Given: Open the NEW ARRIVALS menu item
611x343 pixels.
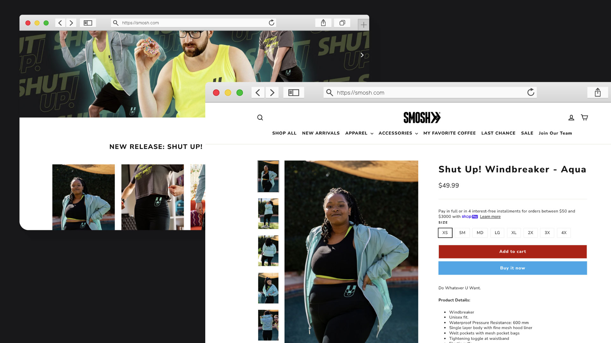Looking at the screenshot, I should point(321,133).
